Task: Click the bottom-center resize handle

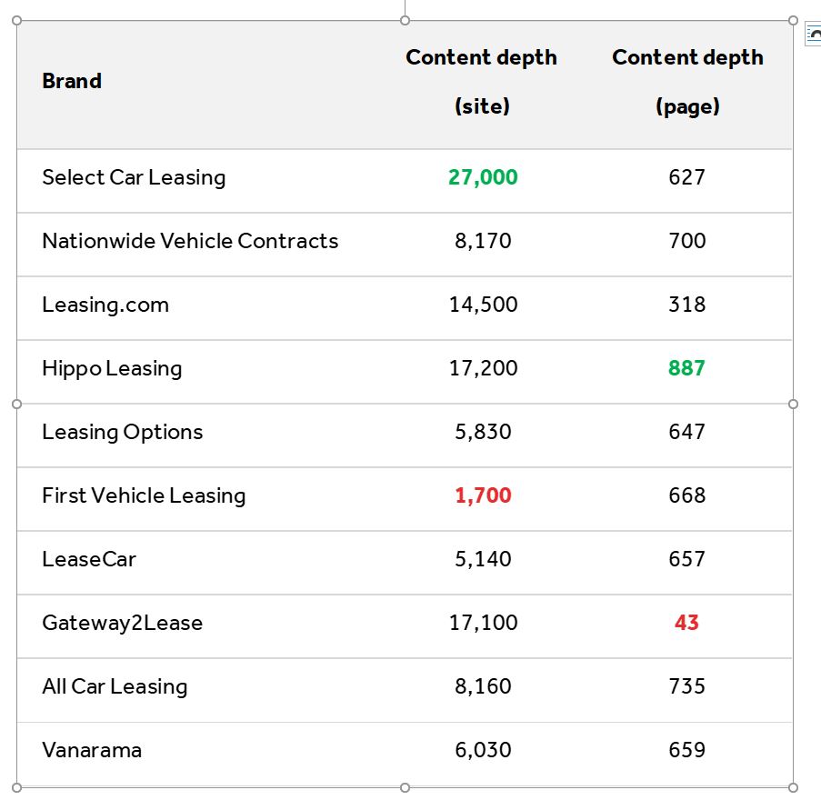Action: coord(405,787)
